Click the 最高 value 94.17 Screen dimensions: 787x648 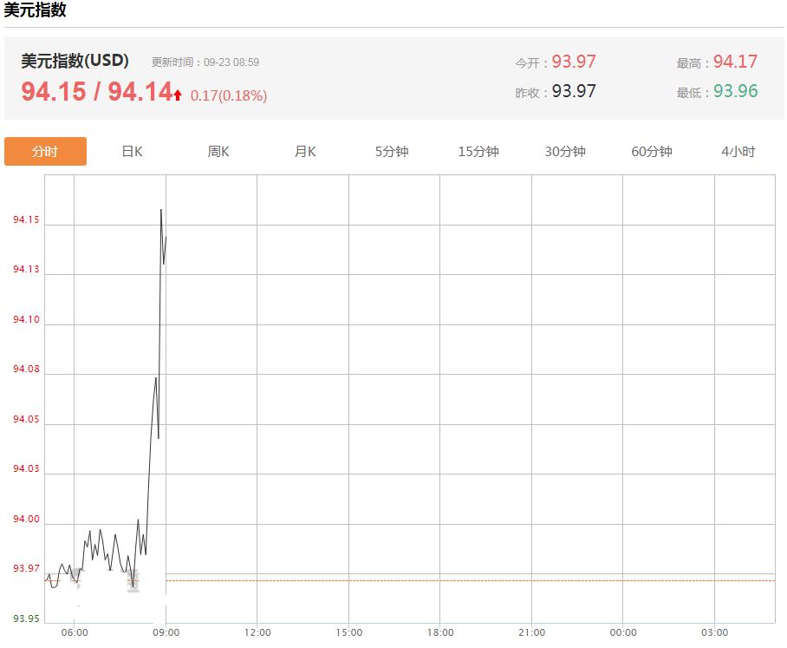tap(735, 62)
